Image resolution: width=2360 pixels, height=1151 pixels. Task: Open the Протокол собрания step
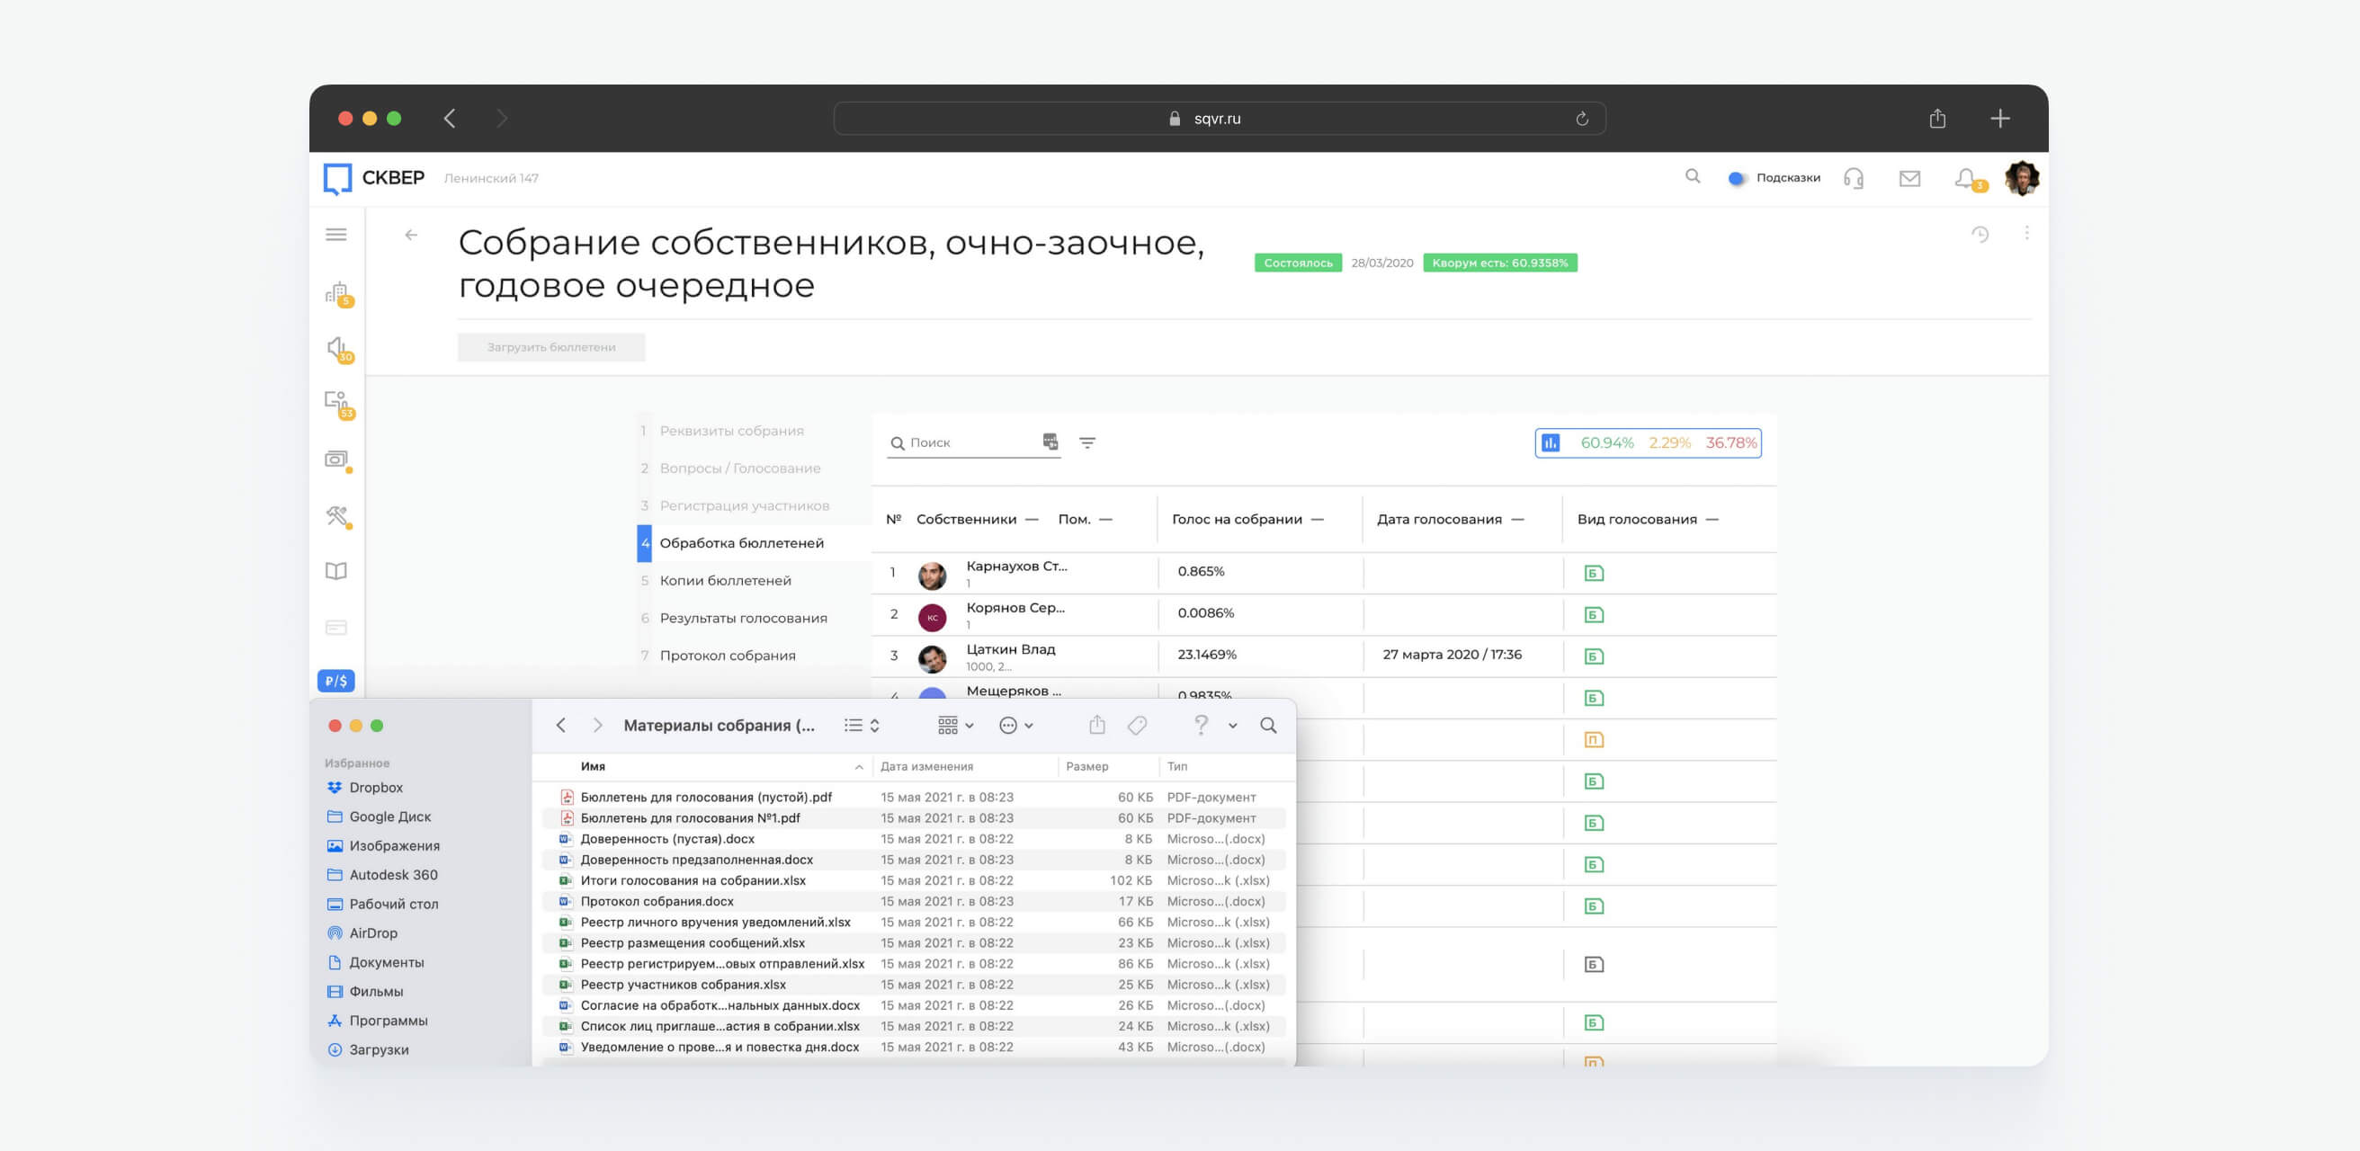pyautogui.click(x=728, y=656)
